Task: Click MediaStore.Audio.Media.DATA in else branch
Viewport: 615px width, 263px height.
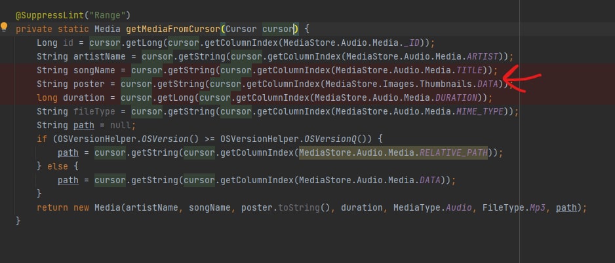Action: [370, 180]
